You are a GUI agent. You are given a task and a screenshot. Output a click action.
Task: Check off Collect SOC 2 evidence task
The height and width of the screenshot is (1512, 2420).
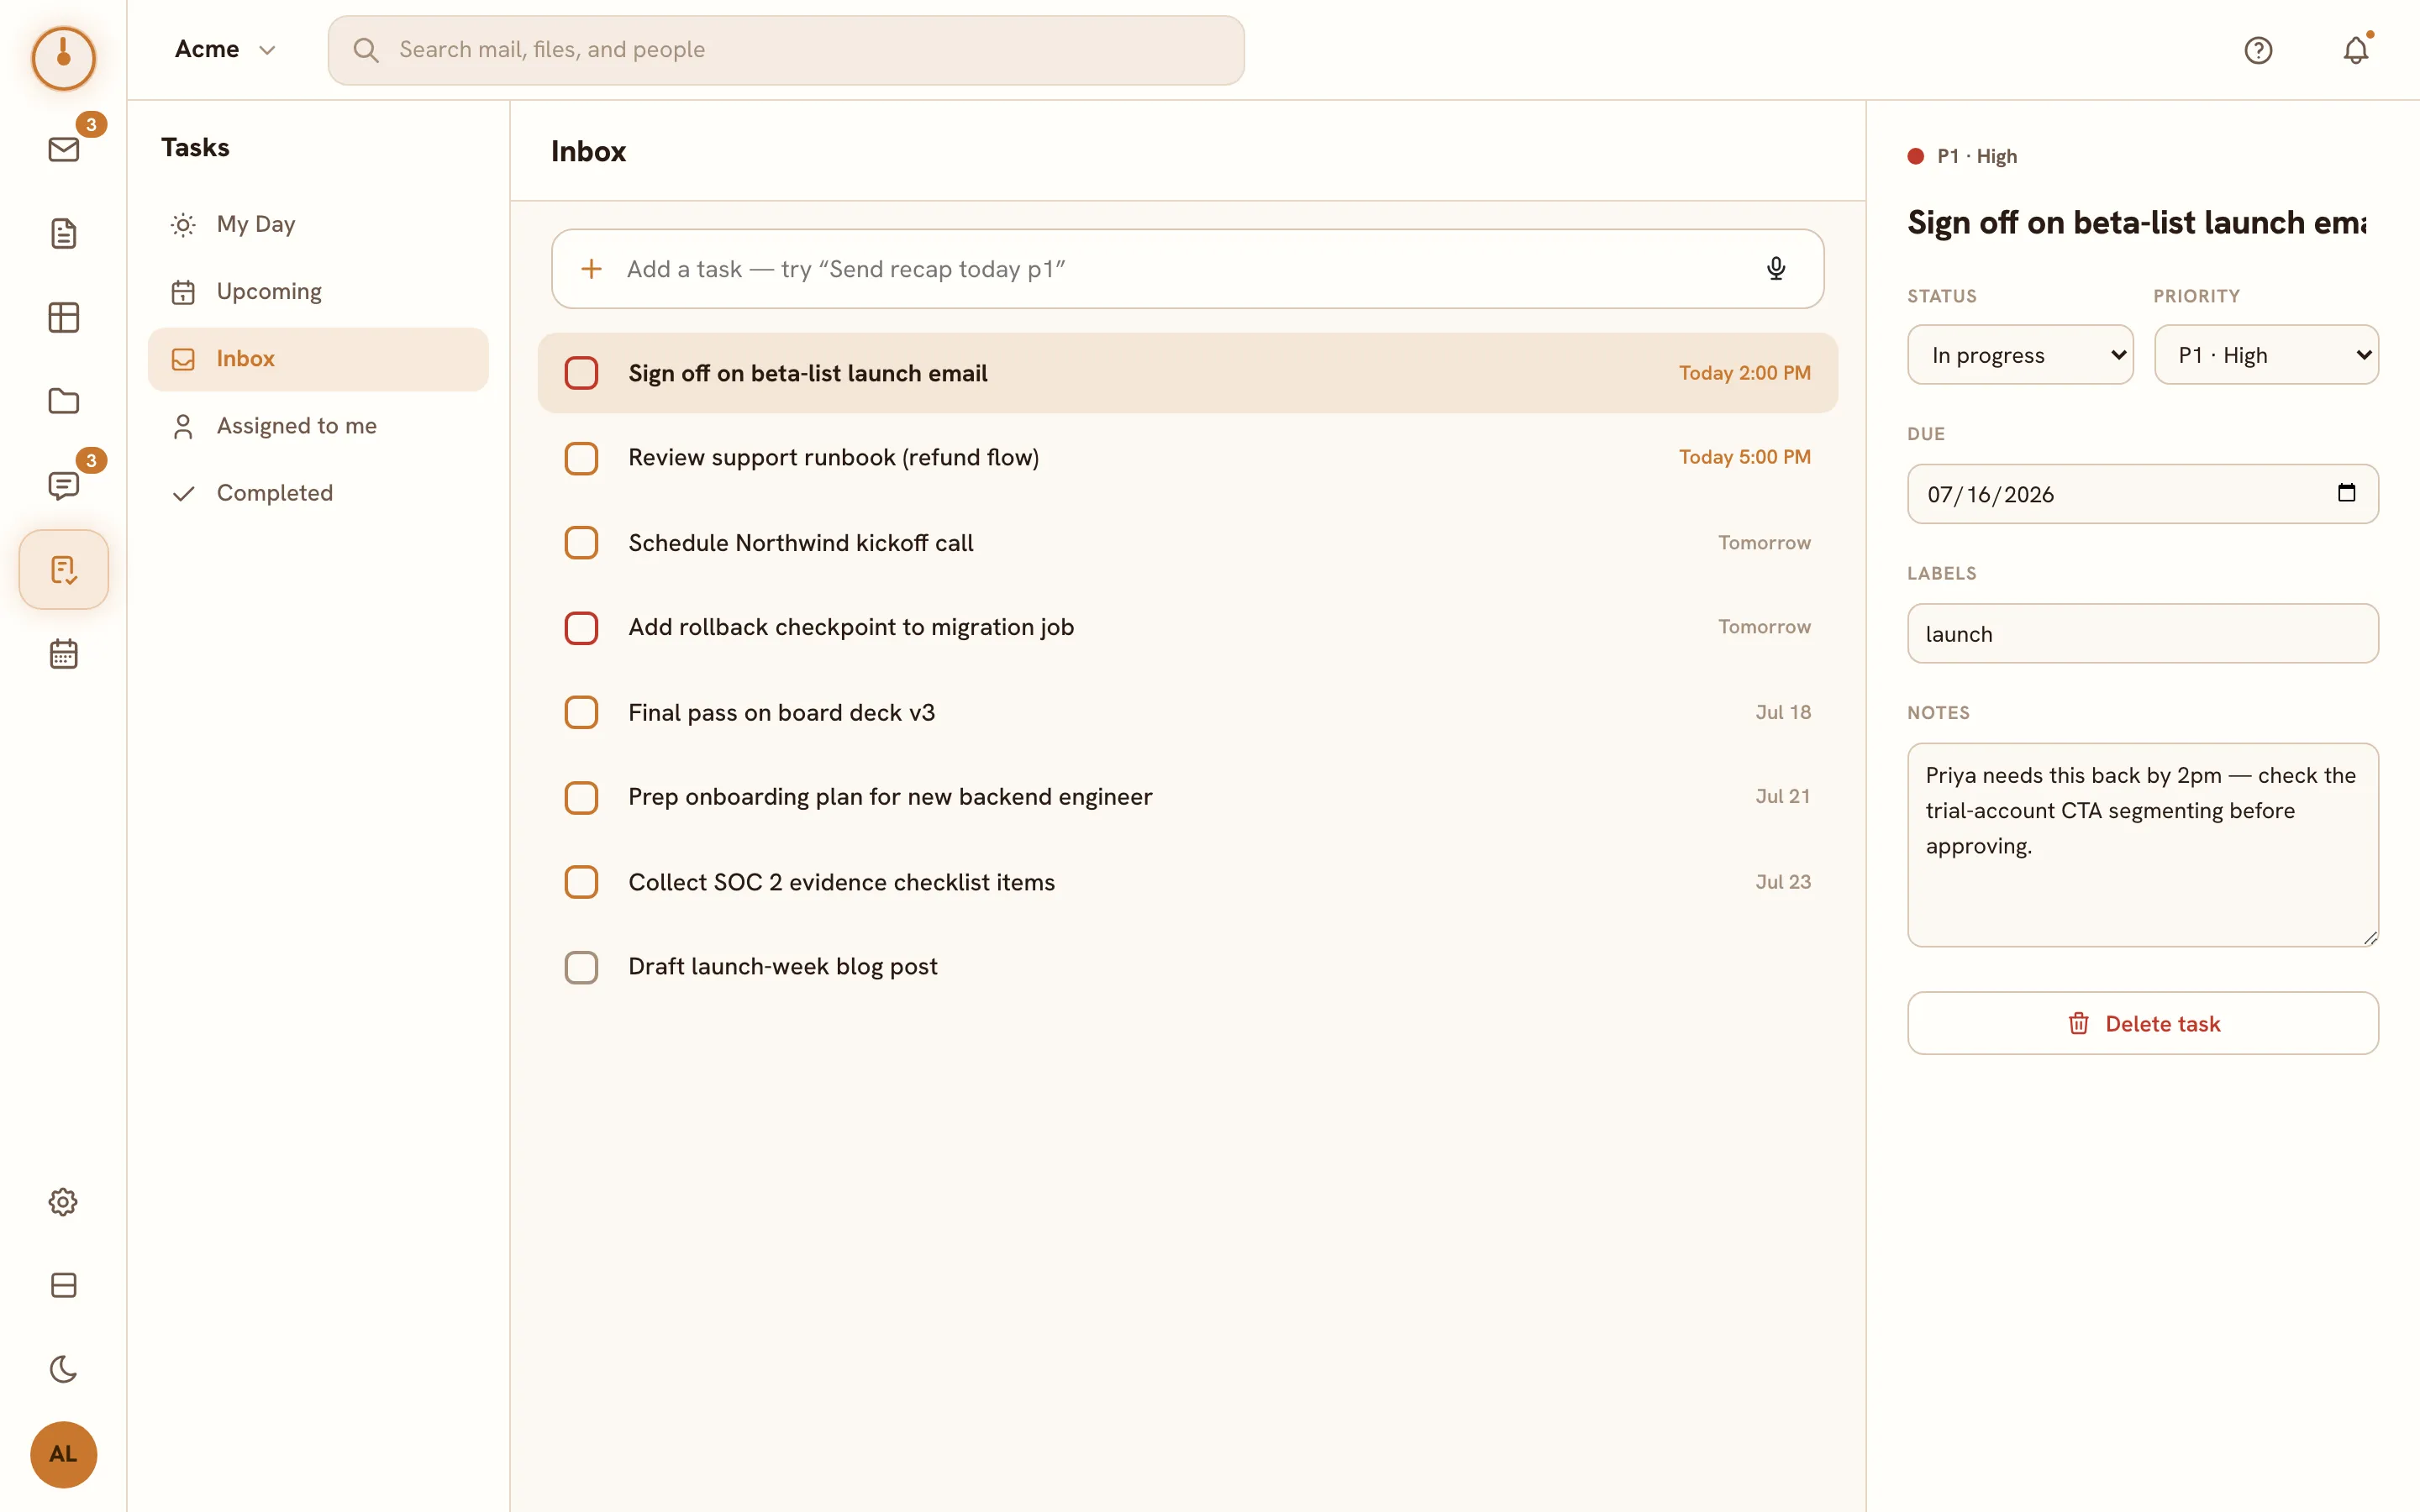click(581, 882)
